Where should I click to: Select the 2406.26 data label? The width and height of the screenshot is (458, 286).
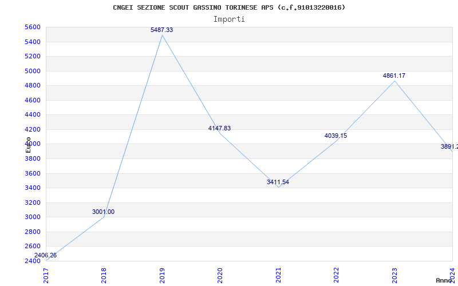click(x=45, y=255)
